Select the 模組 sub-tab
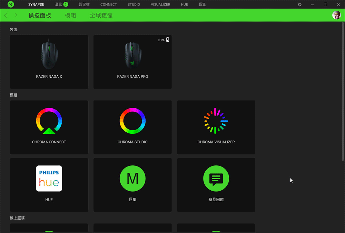345x233 pixels. [70, 16]
